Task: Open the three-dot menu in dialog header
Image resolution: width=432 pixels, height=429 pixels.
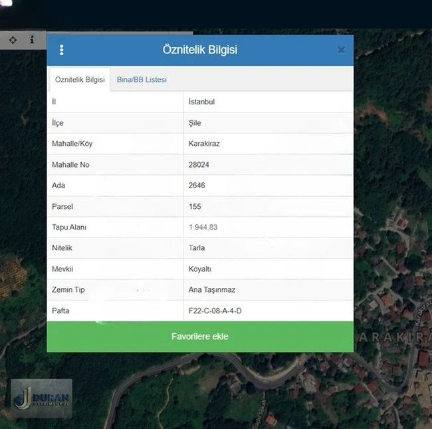Action: coord(61,50)
